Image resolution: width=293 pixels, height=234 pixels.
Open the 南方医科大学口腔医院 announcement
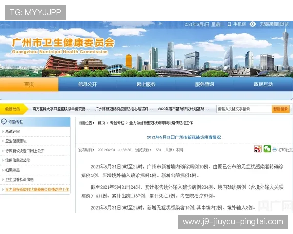point(61,109)
